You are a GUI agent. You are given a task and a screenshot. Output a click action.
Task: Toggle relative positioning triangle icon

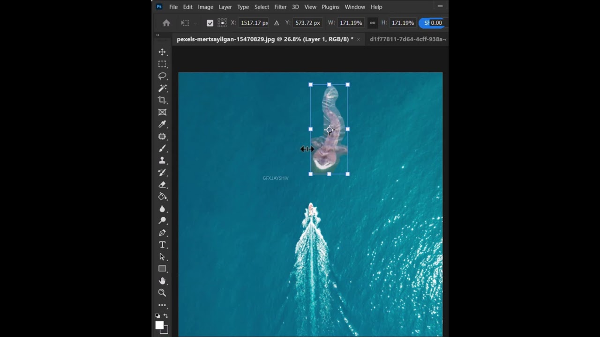[x=277, y=23]
